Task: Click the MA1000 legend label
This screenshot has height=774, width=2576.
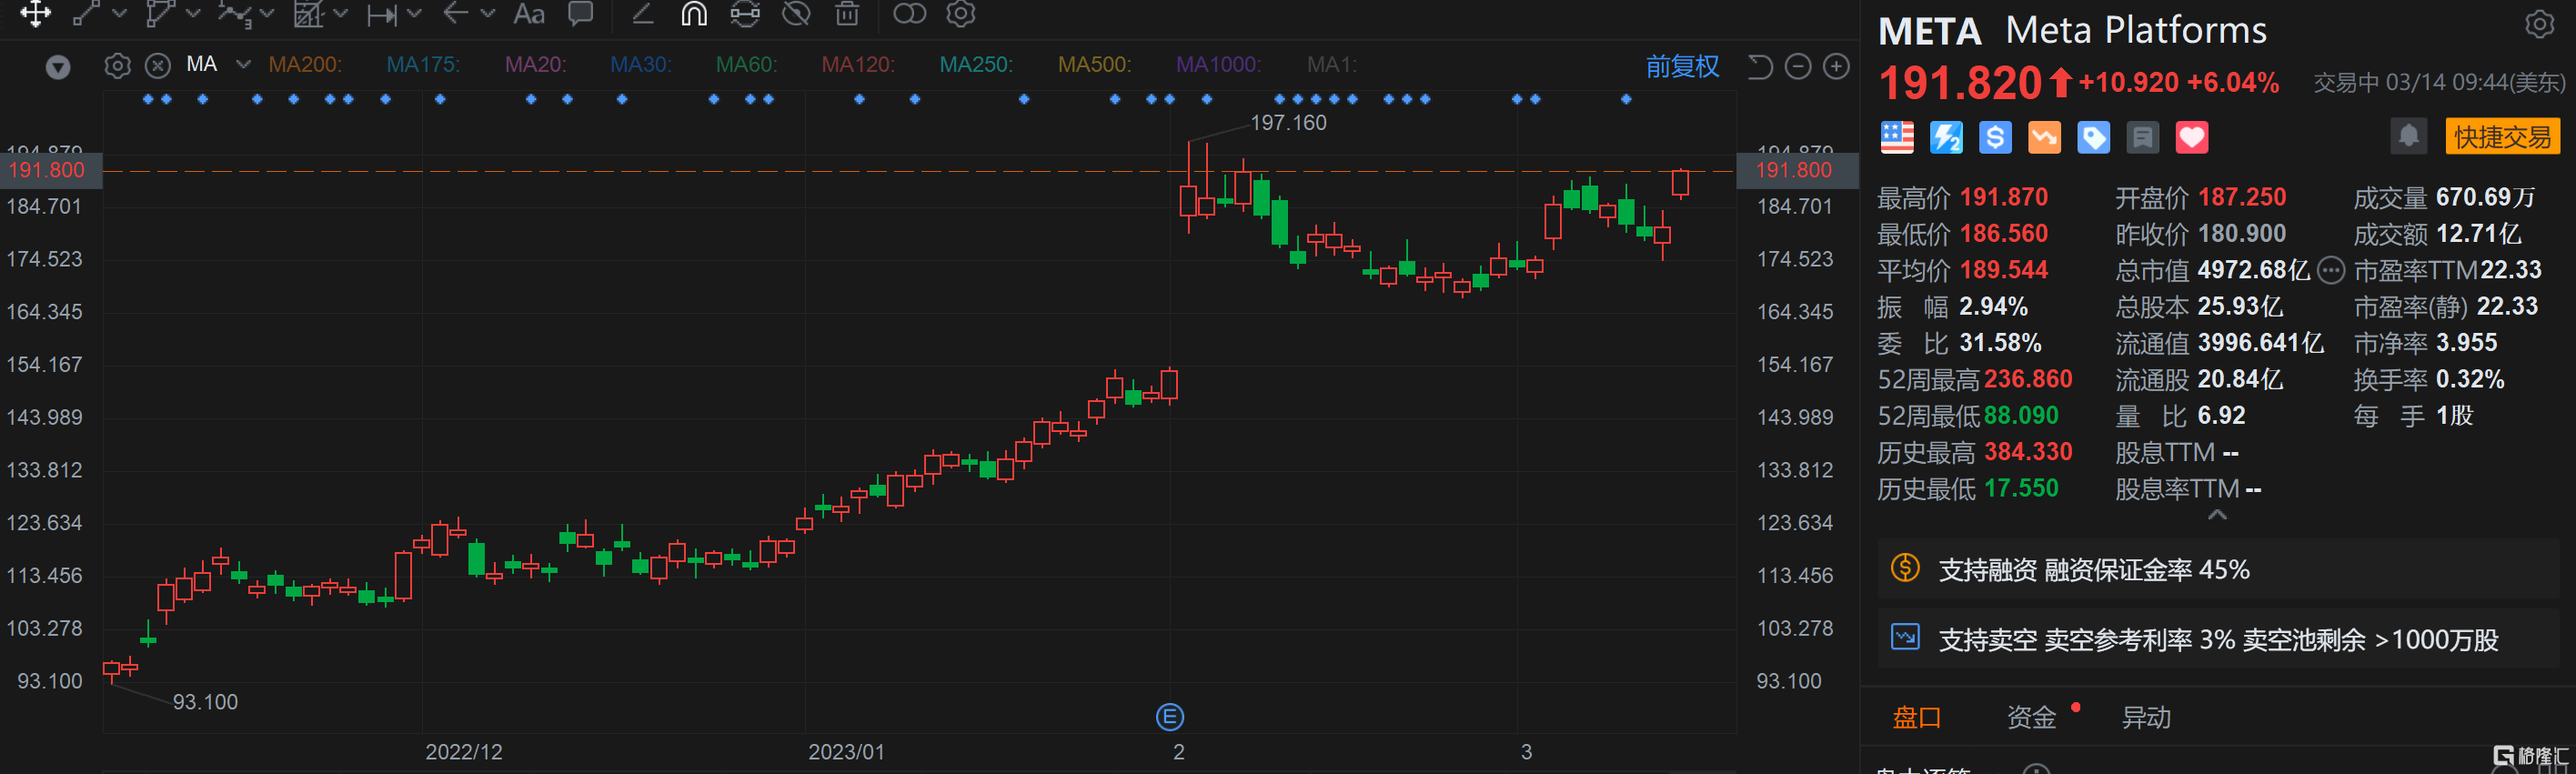Action: [x=1218, y=65]
